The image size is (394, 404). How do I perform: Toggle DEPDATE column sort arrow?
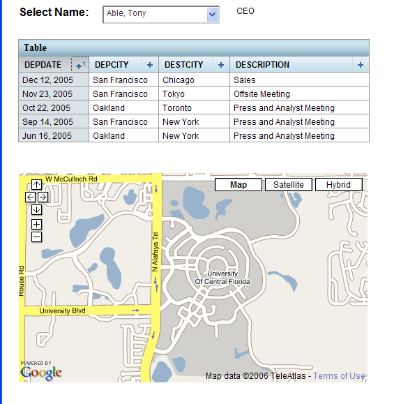coord(80,64)
